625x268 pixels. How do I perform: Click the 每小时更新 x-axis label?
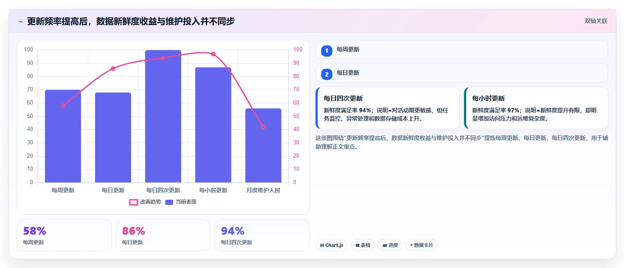(213, 190)
